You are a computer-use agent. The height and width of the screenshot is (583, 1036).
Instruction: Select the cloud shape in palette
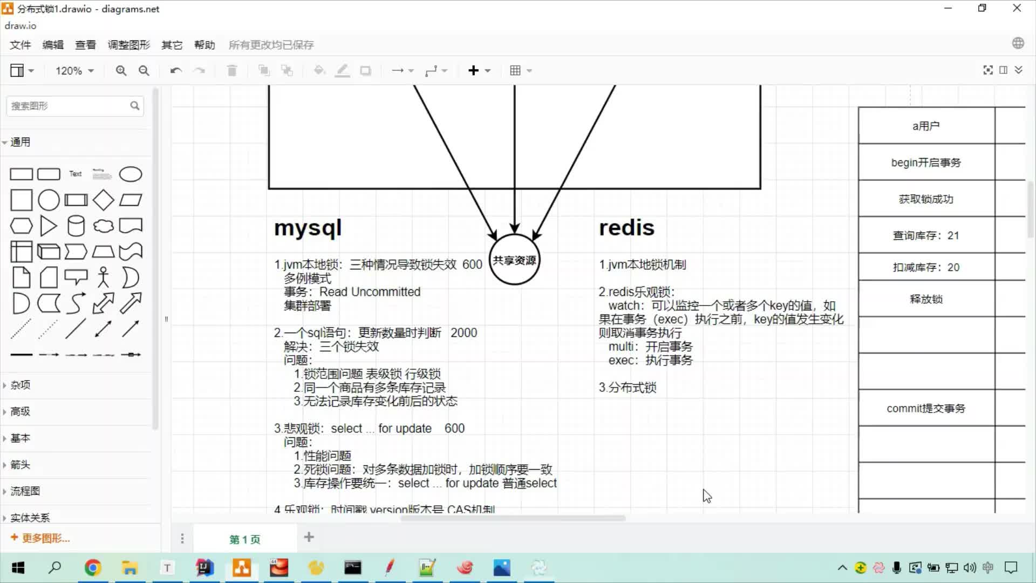coord(103,226)
